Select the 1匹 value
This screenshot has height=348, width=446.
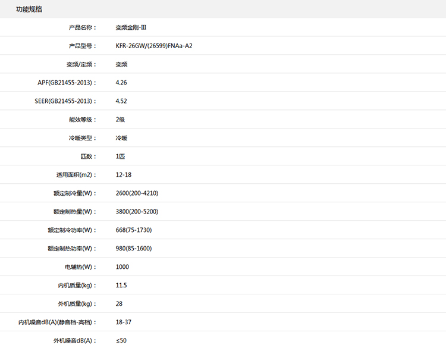pyautogui.click(x=120, y=156)
